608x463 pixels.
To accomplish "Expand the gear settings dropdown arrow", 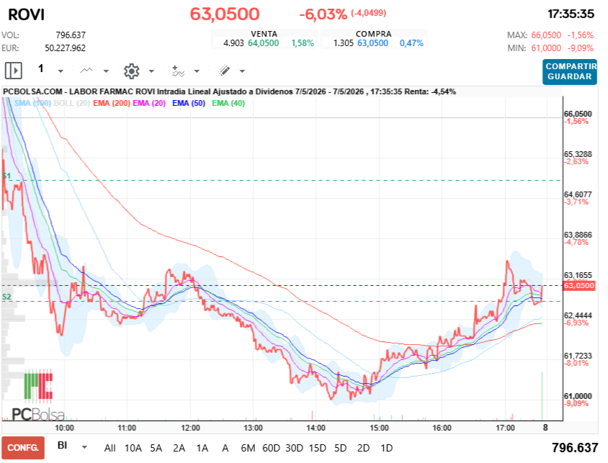I will pyautogui.click(x=151, y=71).
